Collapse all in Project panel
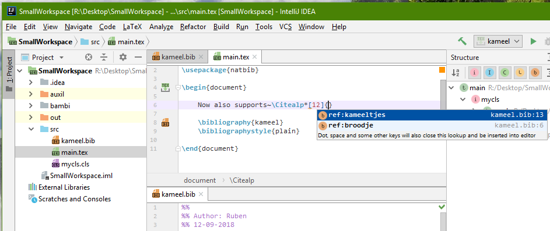 [104, 58]
